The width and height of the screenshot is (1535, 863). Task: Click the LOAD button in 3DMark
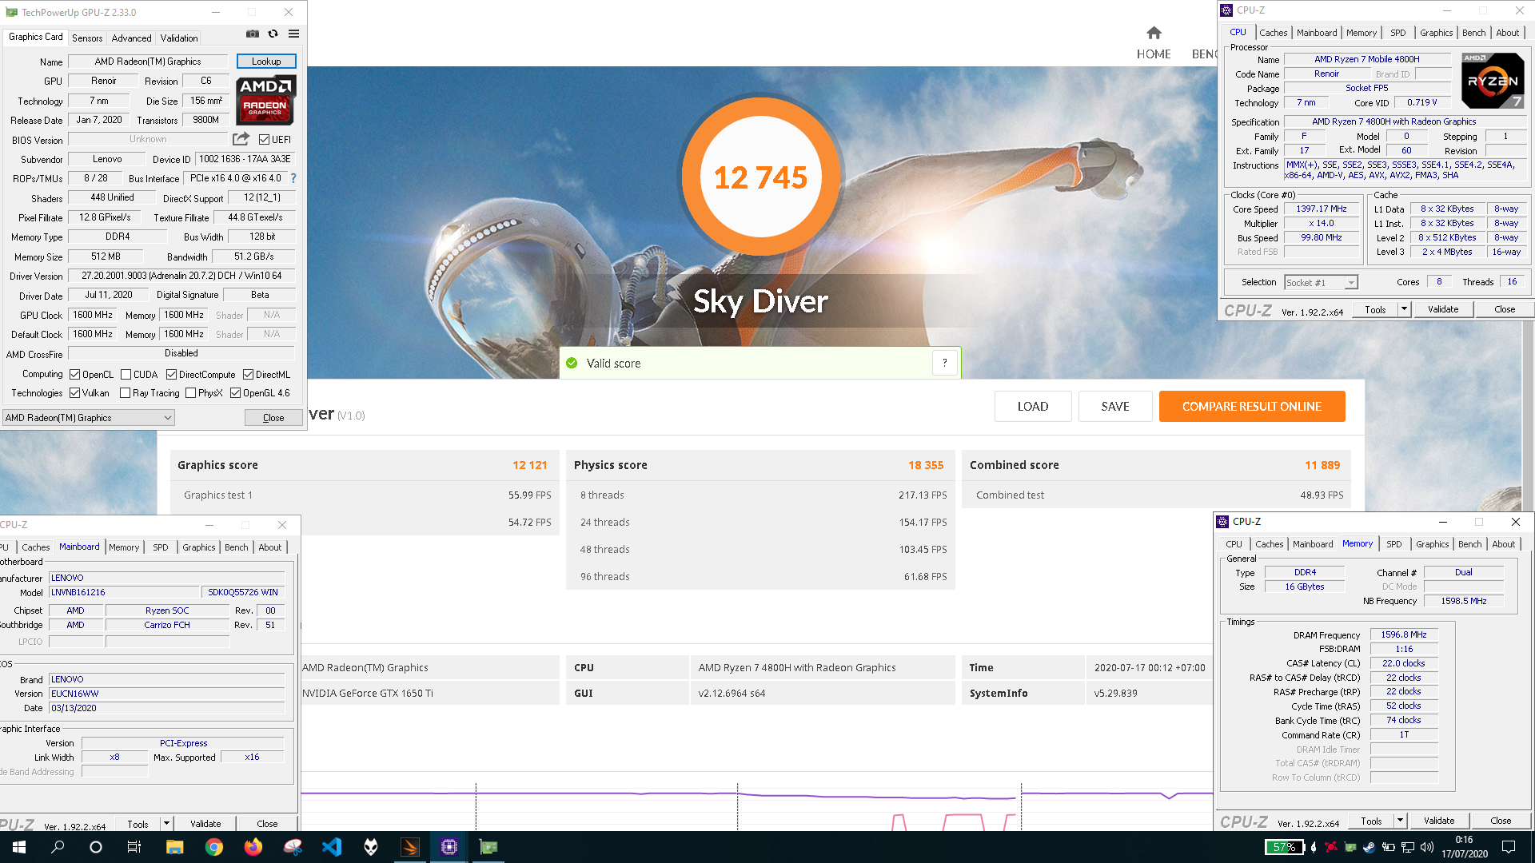[1032, 406]
